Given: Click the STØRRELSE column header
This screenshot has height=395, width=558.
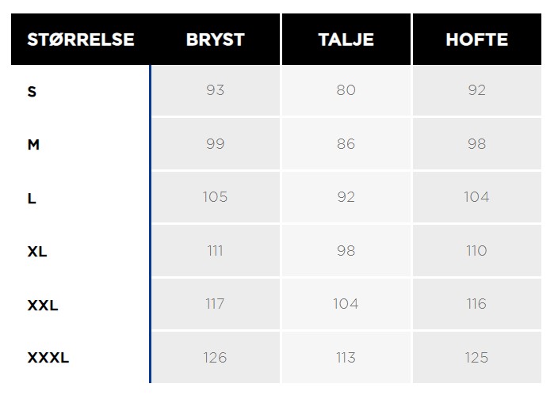Looking at the screenshot, I should tap(81, 40).
